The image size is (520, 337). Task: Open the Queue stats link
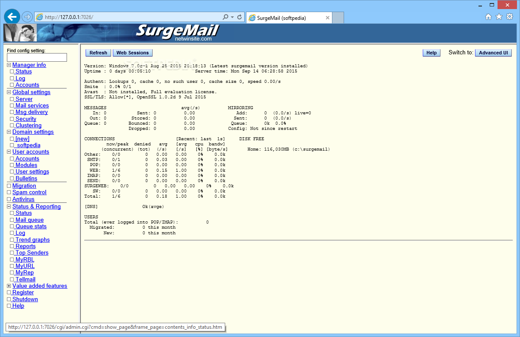tap(31, 227)
